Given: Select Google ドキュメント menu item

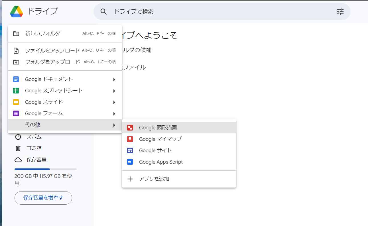Looking at the screenshot, I should pyautogui.click(x=65, y=79).
